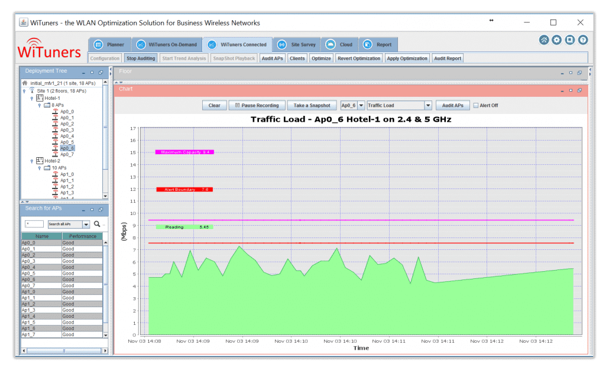Select Ap0_6 in the deployment tree
This screenshot has height=371, width=609.
click(67, 148)
